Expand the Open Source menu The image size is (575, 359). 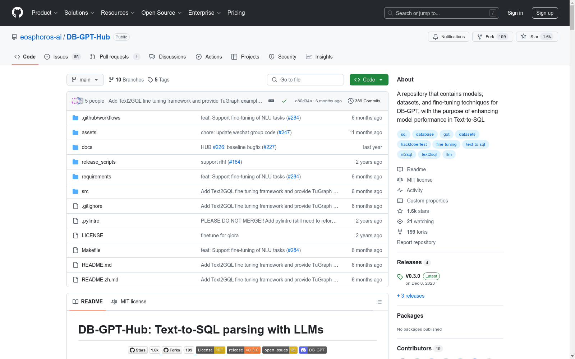click(x=161, y=13)
